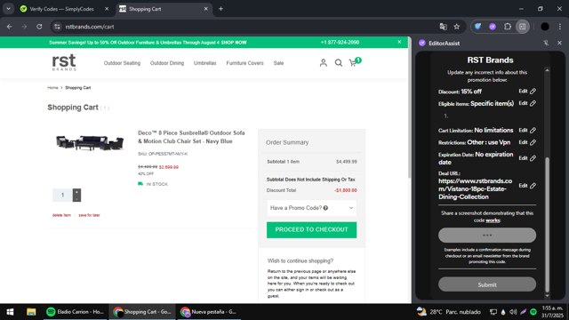The height and width of the screenshot is (320, 569).
Task: Click the rst Brands logo
Action: click(x=64, y=62)
